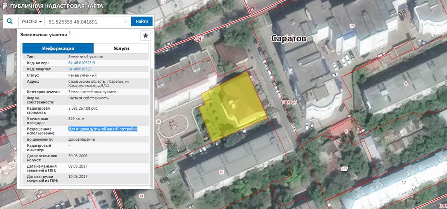Click the star favorites icon
This screenshot has height=209, width=447.
[x=146, y=36]
